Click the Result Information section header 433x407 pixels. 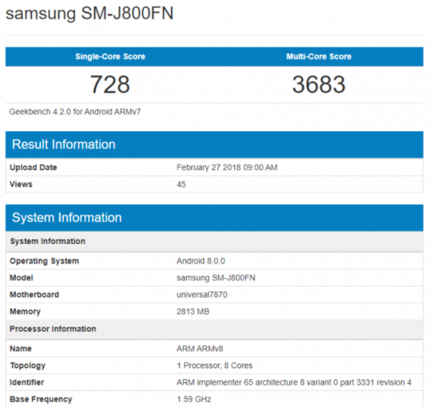tap(63, 144)
